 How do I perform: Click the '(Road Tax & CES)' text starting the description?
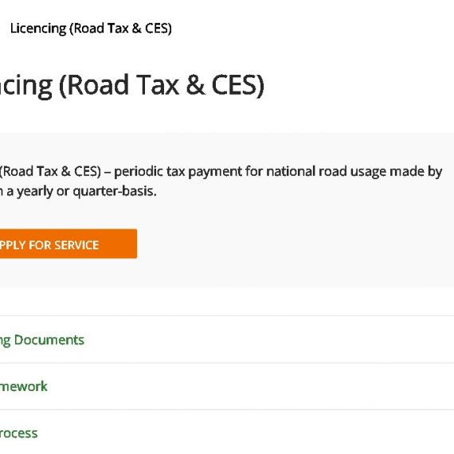coord(50,171)
